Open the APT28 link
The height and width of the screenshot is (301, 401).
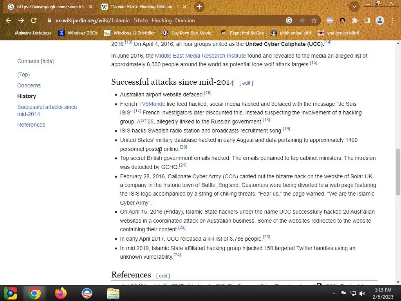(x=145, y=121)
